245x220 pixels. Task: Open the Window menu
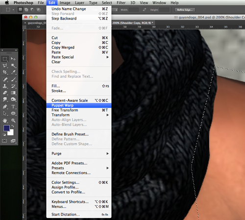[x=159, y=3]
